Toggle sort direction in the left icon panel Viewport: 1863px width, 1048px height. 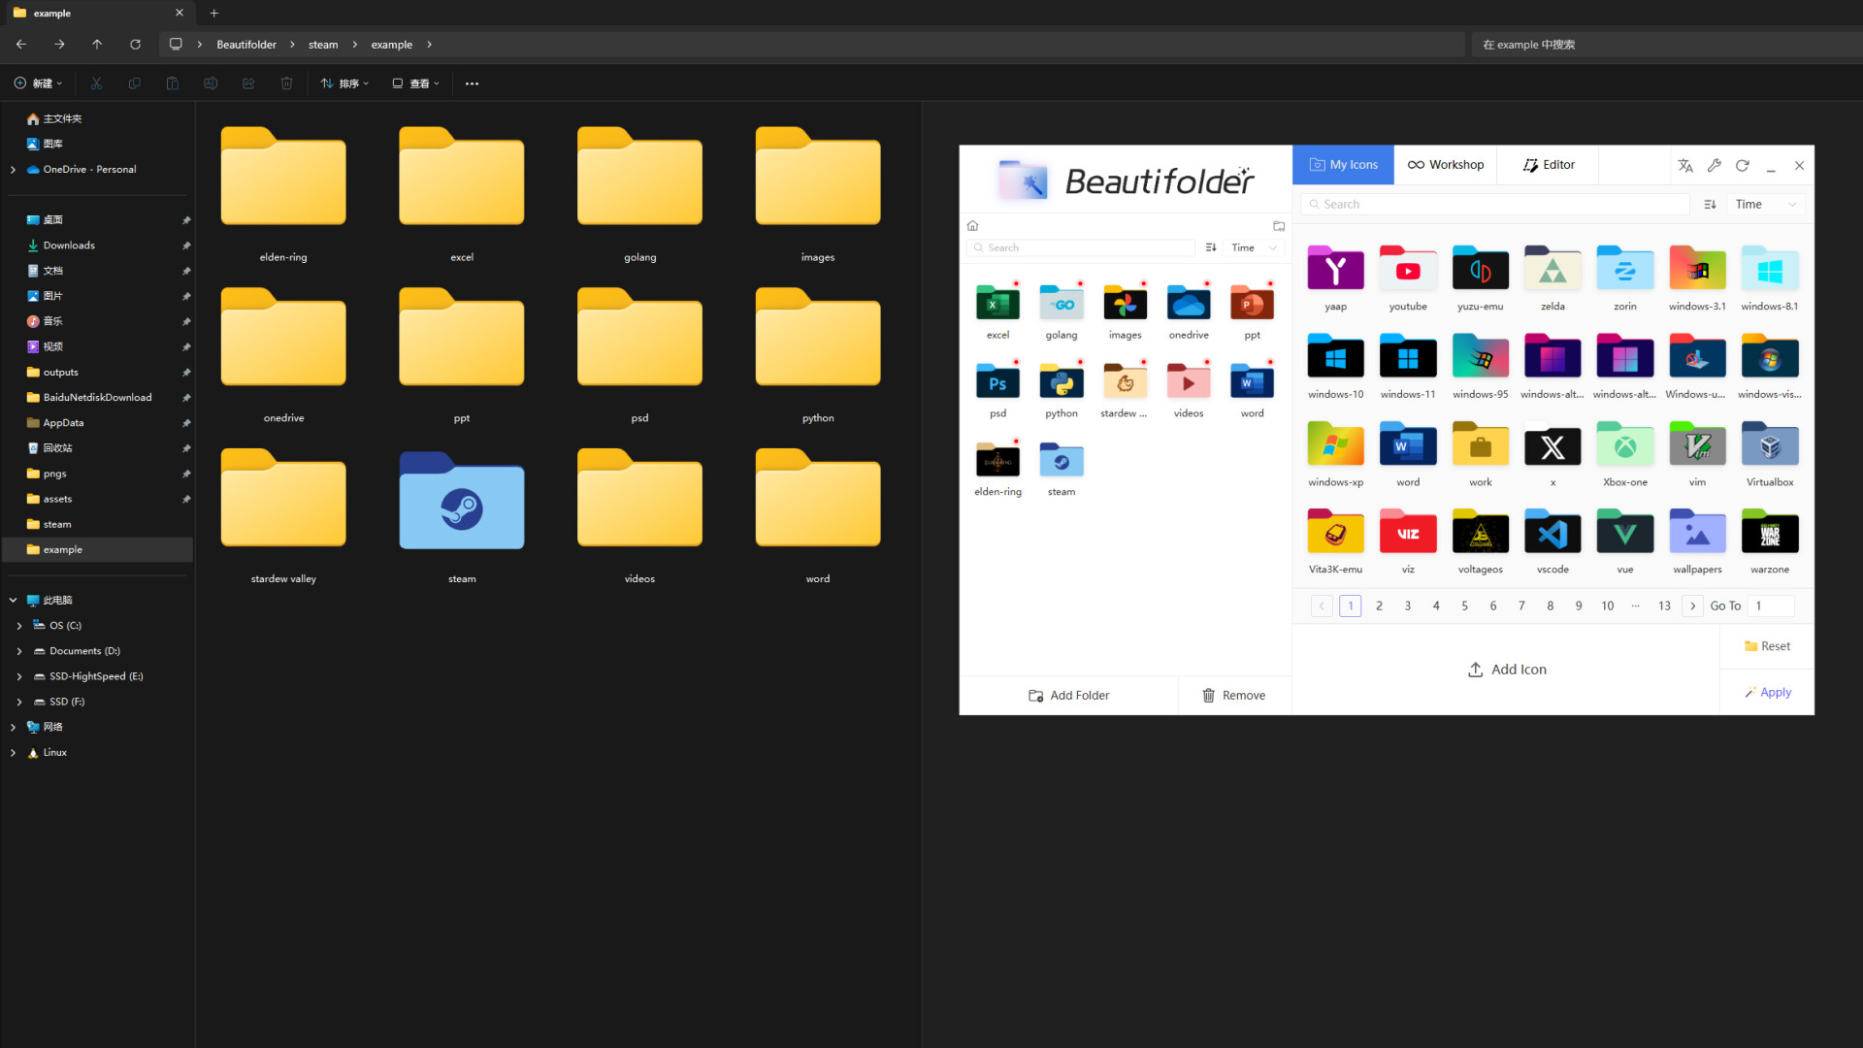pos(1210,247)
